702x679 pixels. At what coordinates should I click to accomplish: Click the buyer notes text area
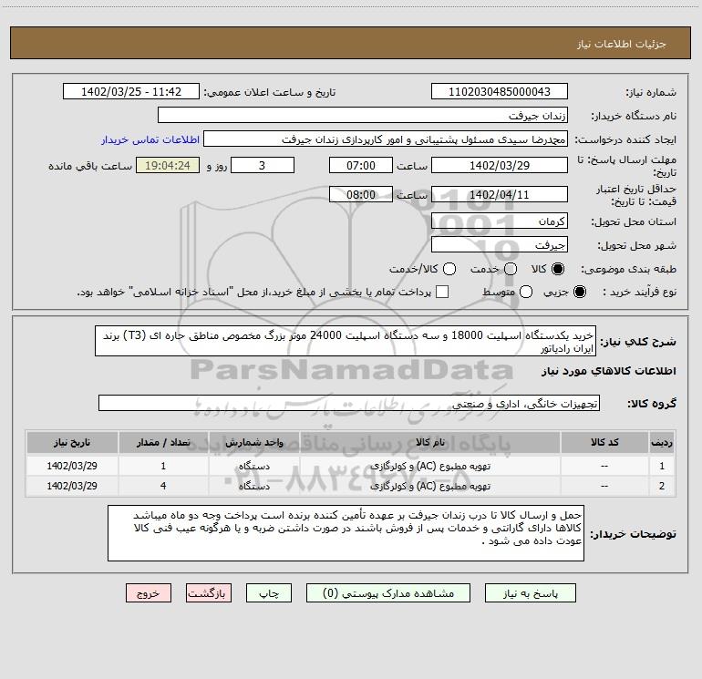346,533
